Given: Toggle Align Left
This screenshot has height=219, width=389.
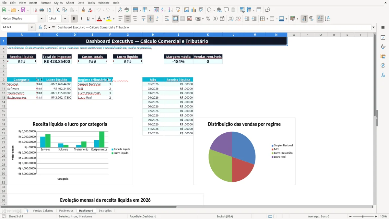Looking at the screenshot, I should (x=121, y=19).
